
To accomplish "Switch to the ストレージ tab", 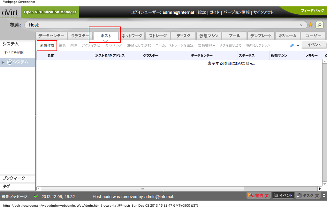I will click(x=157, y=35).
